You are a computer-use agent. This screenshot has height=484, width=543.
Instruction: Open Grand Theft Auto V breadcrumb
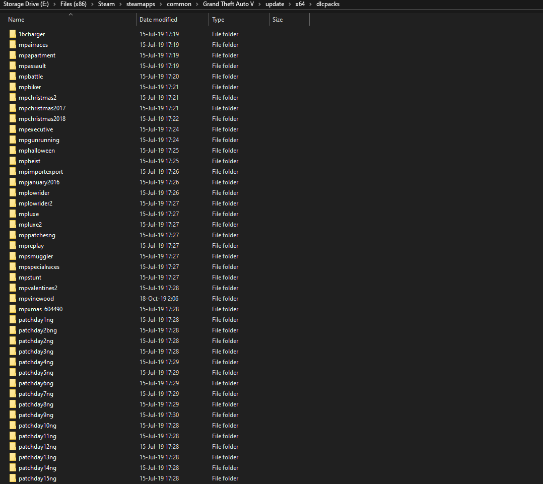[228, 4]
